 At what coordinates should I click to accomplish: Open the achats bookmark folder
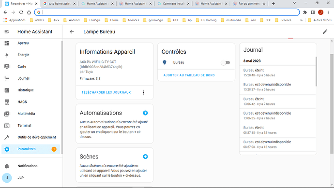(37, 20)
